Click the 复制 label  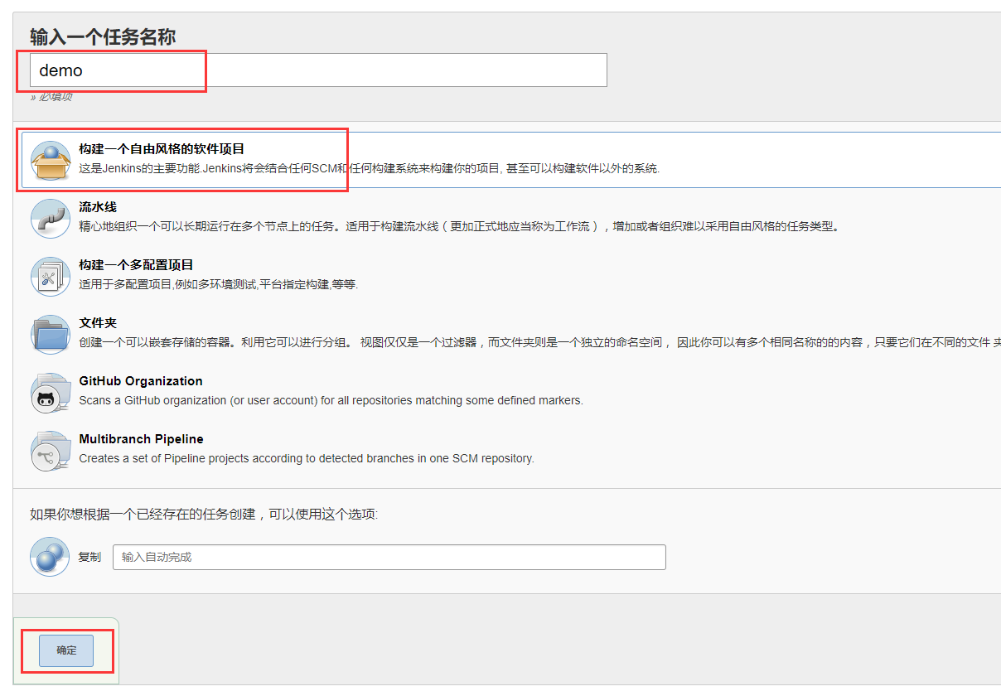[x=89, y=557]
